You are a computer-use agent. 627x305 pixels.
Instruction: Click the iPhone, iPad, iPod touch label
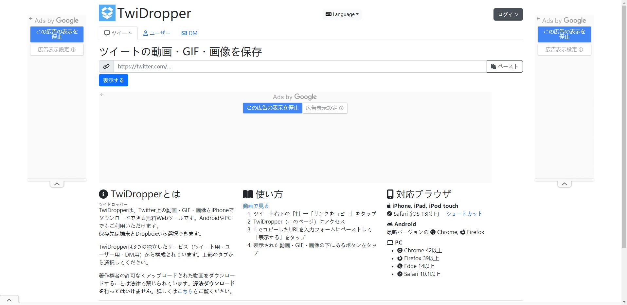tap(425, 206)
